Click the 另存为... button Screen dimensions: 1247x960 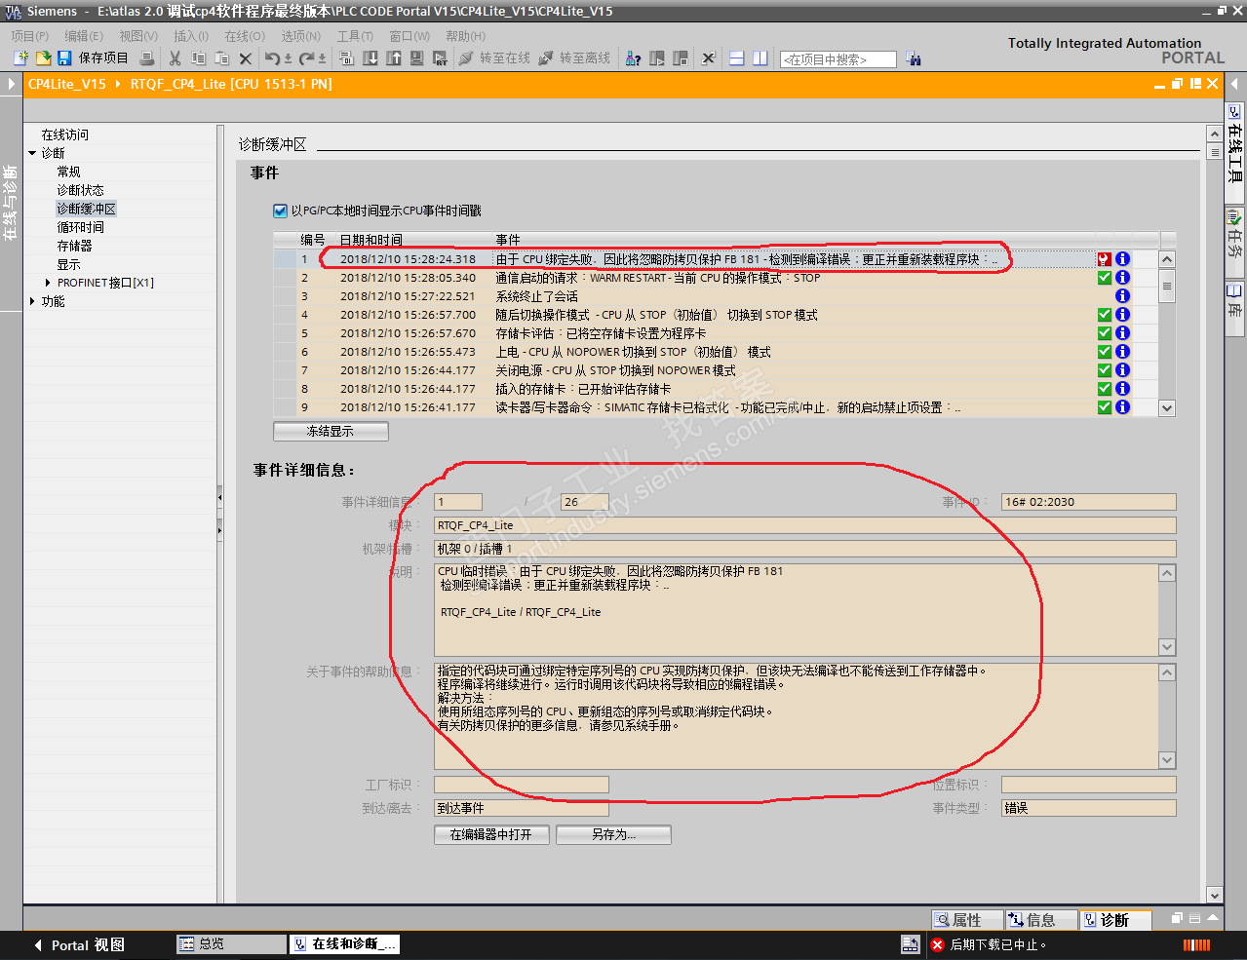point(613,834)
